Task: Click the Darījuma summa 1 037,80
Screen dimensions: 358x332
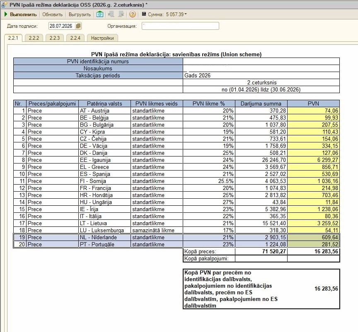Action: (261, 125)
